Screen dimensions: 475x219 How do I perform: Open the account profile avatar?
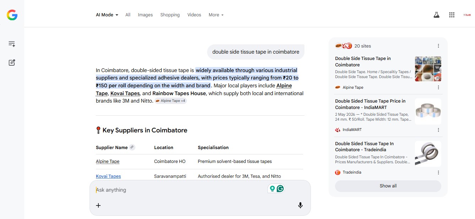coord(467,15)
